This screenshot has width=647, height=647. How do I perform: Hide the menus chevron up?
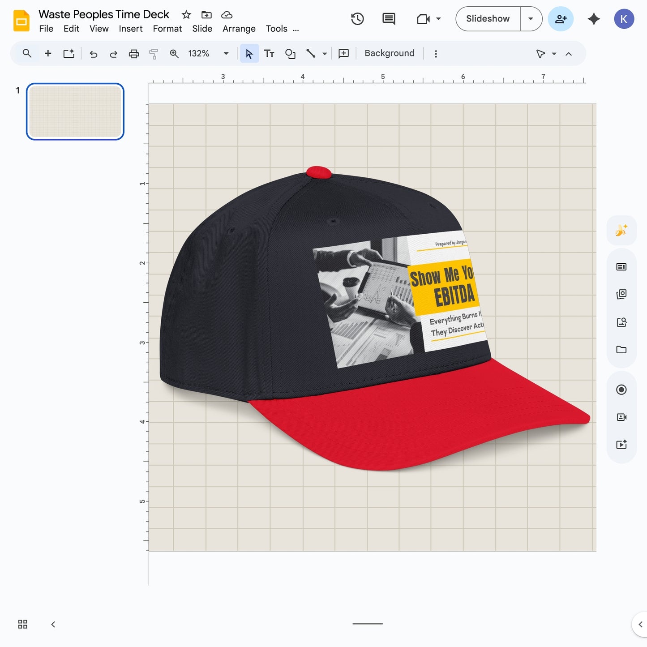[x=569, y=54]
